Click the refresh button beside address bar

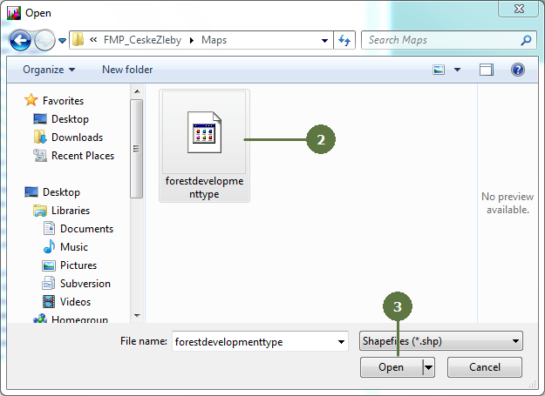[344, 40]
